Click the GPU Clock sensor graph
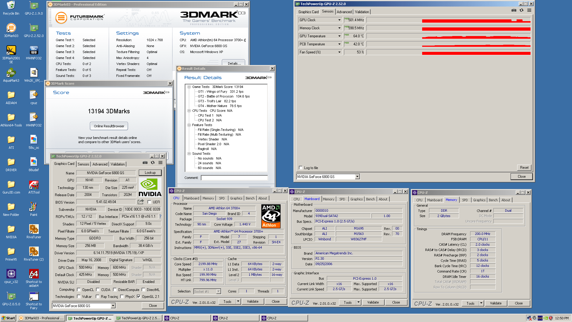This screenshot has width=572, height=322. coord(449,20)
